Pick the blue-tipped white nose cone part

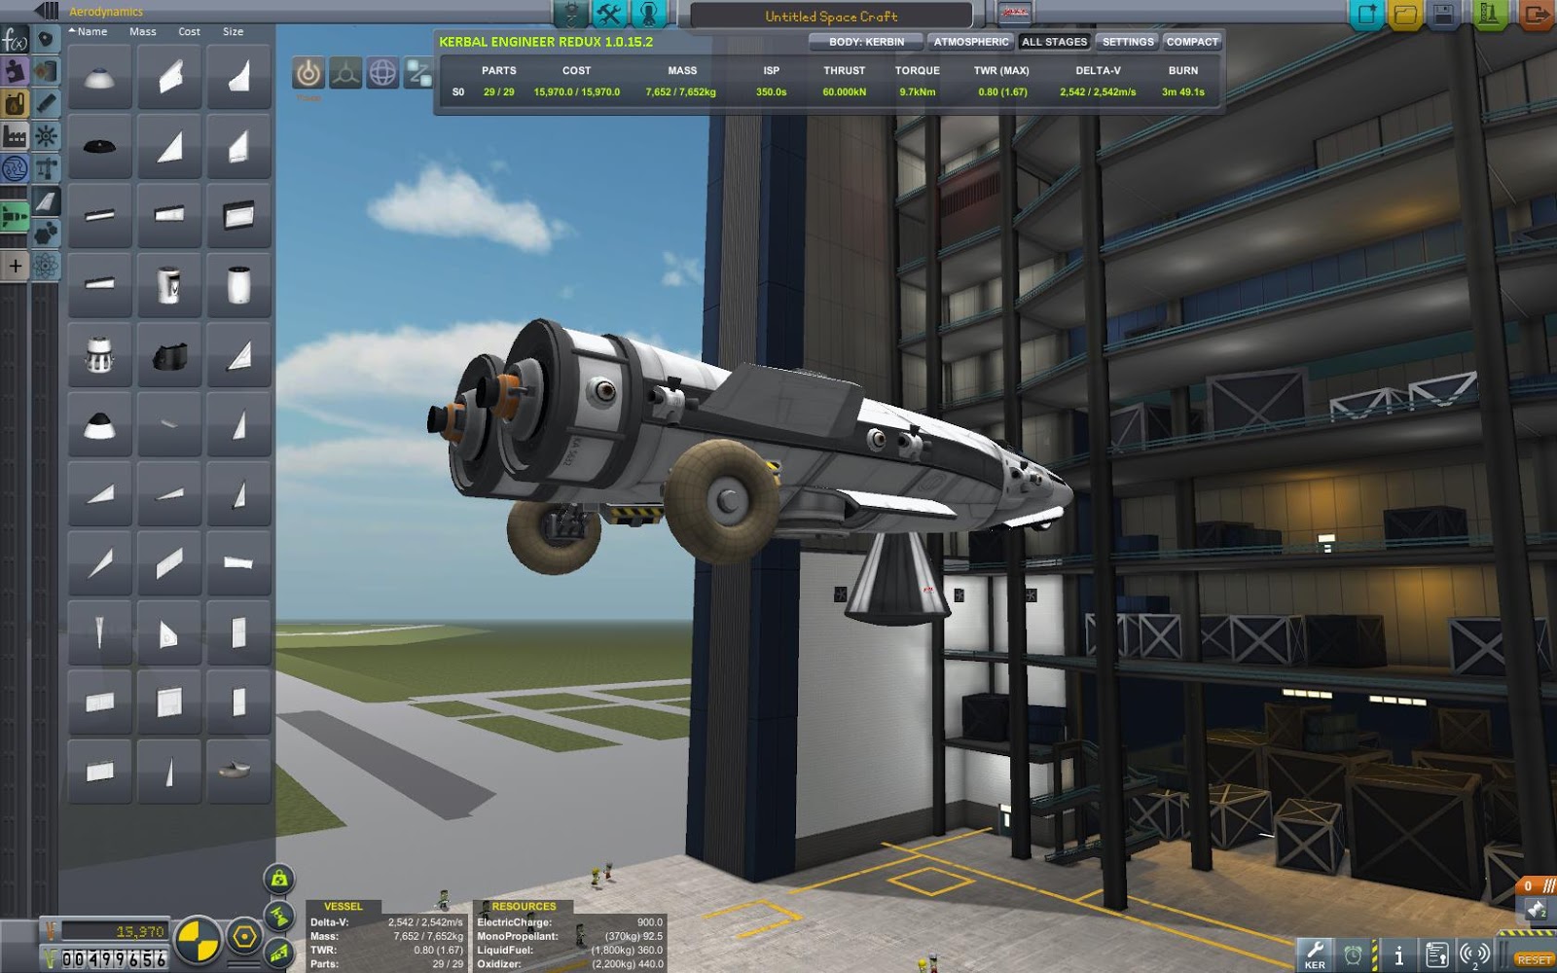pos(99,77)
